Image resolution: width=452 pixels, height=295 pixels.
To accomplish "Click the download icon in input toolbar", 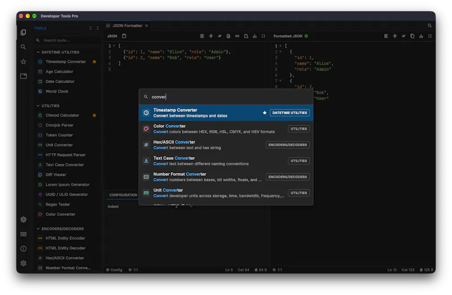I will point(255,36).
